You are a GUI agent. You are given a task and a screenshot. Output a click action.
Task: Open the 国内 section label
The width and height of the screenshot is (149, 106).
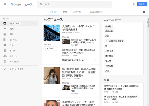11,29
